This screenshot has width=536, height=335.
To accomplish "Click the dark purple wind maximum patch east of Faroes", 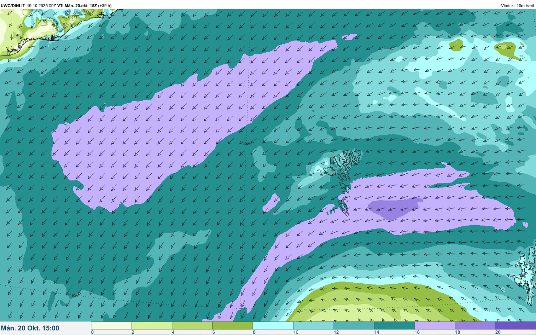I will click(x=394, y=208).
